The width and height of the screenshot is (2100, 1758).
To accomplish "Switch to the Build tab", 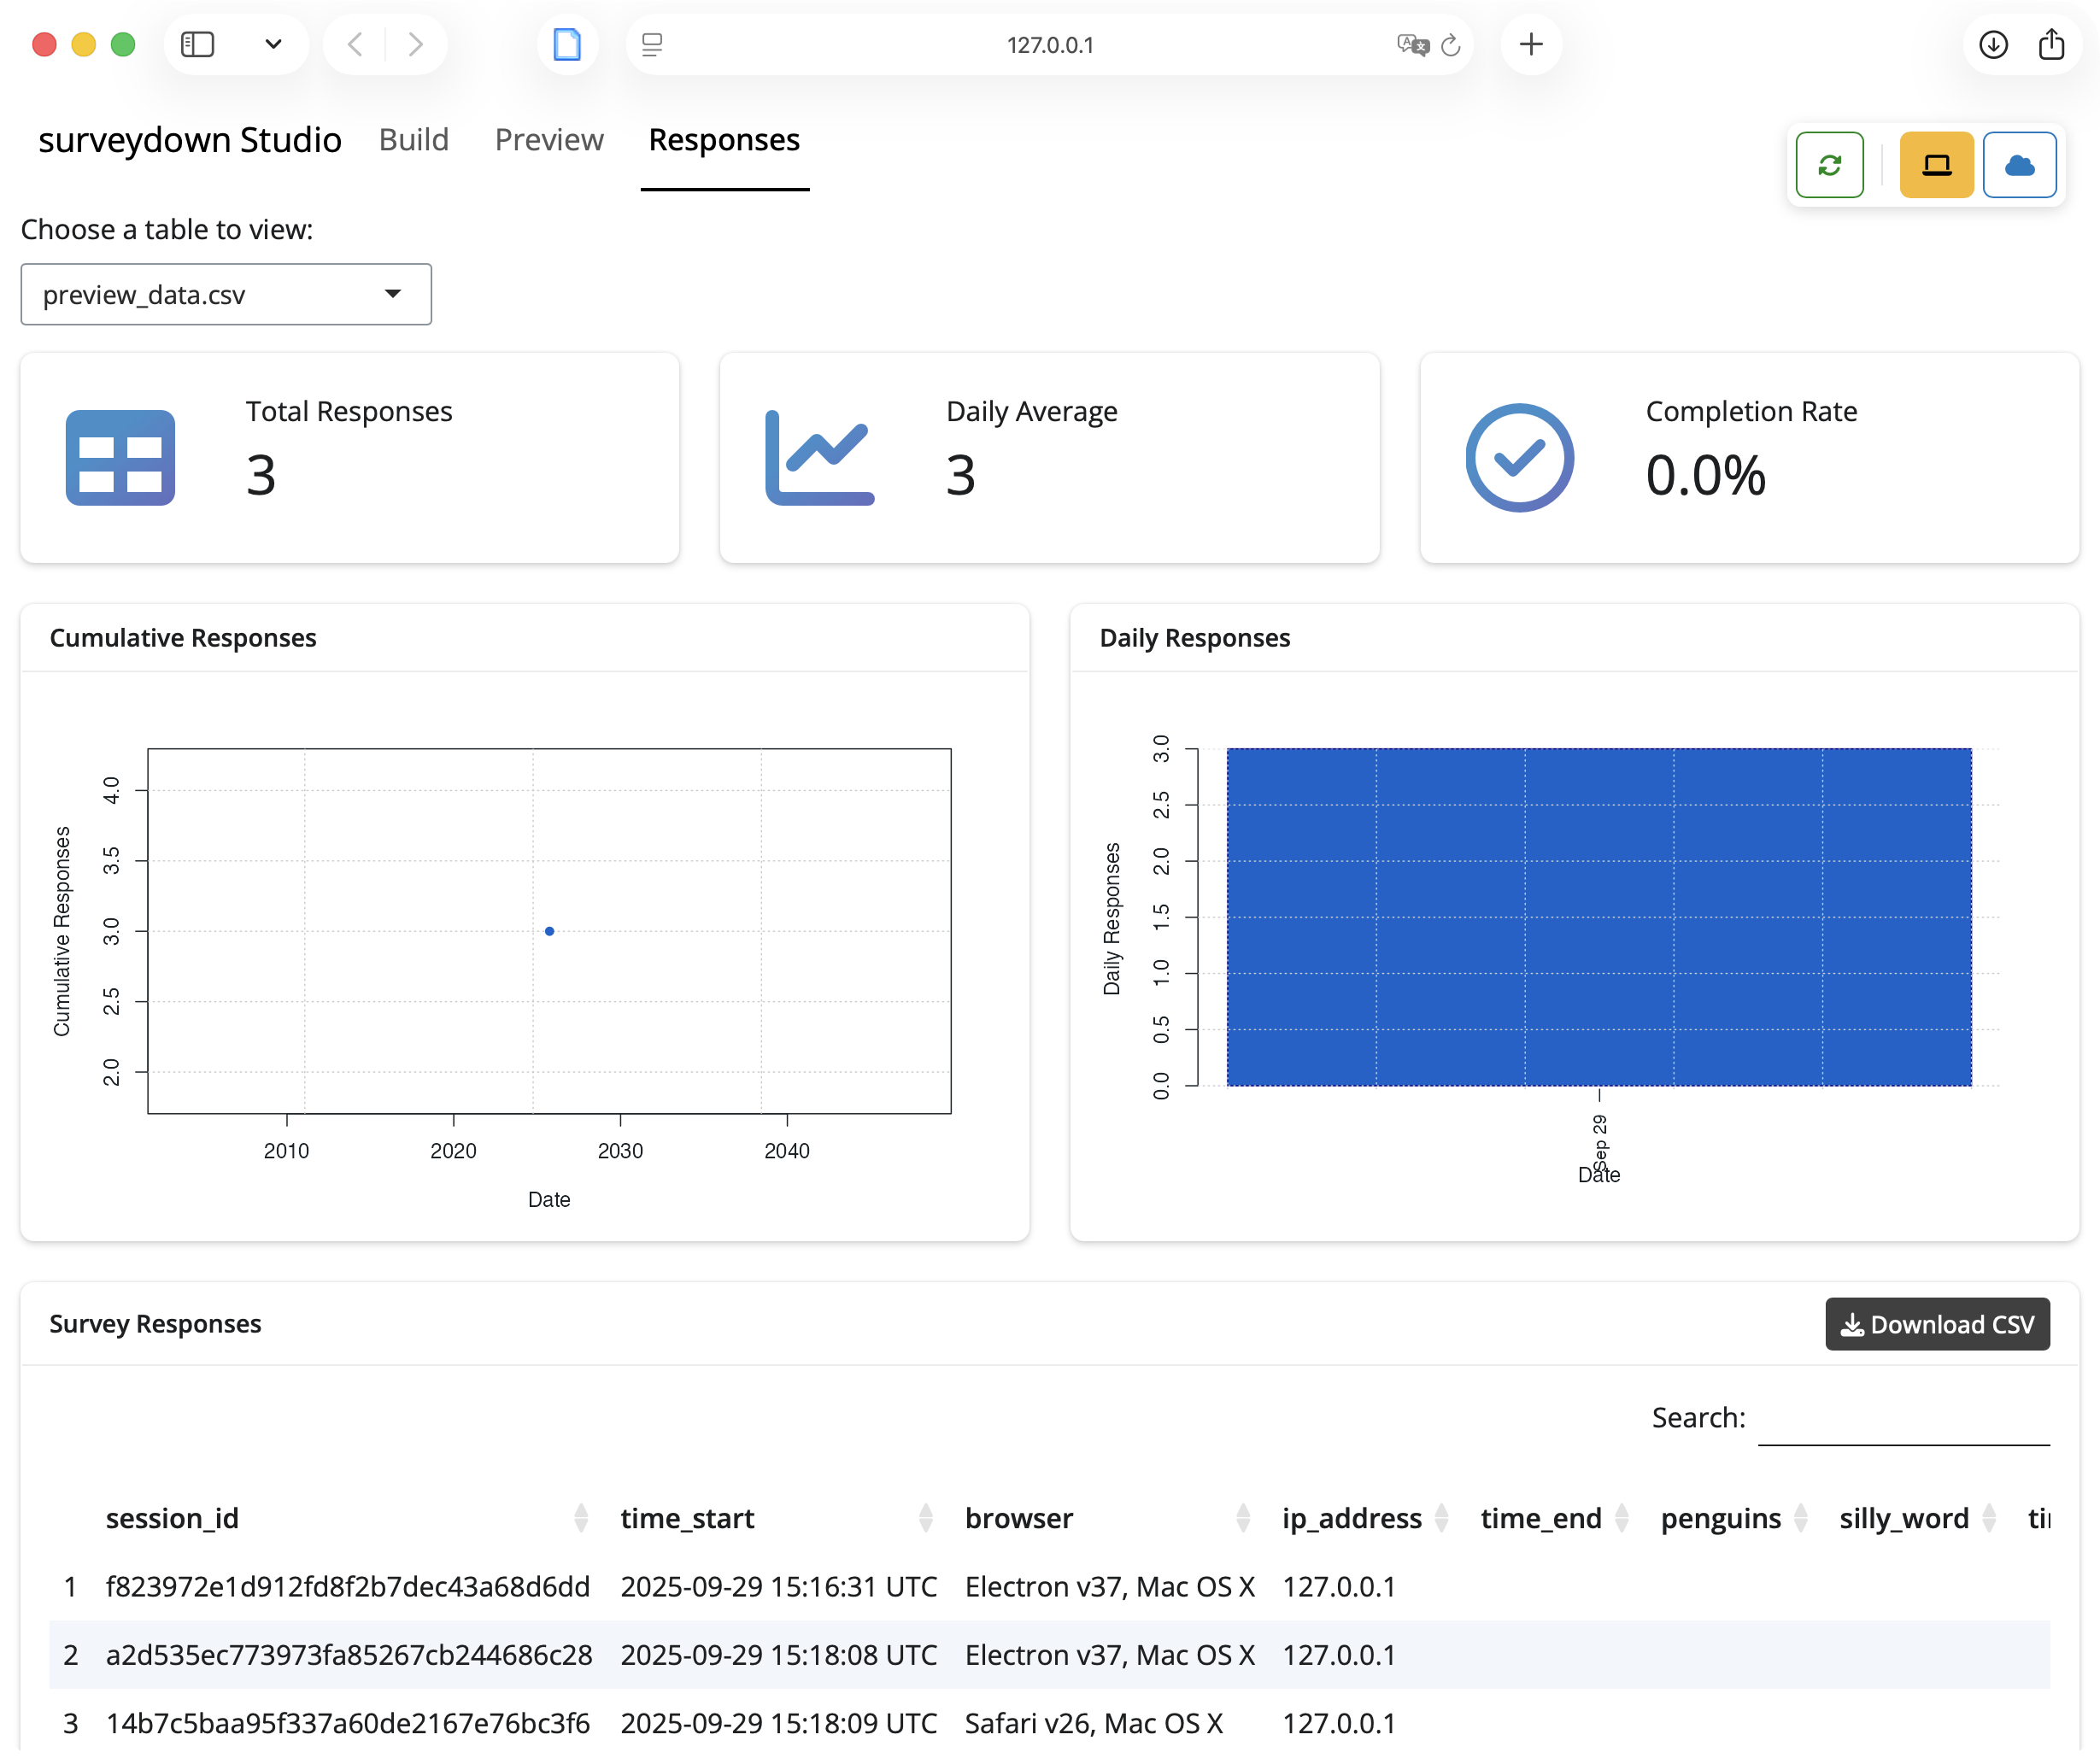I will click(413, 140).
